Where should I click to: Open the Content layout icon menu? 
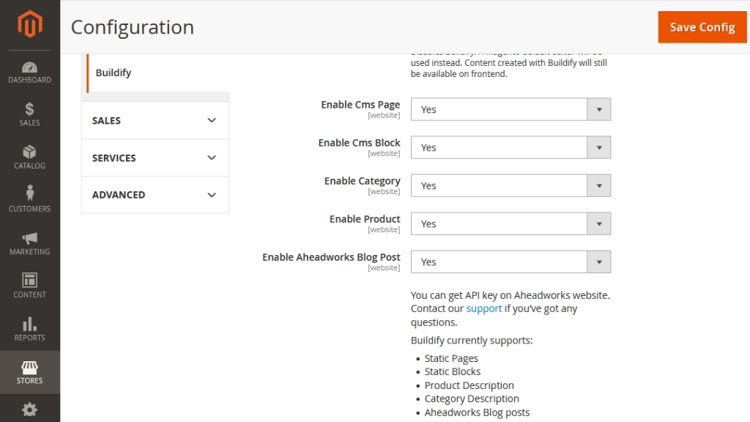tap(29, 286)
